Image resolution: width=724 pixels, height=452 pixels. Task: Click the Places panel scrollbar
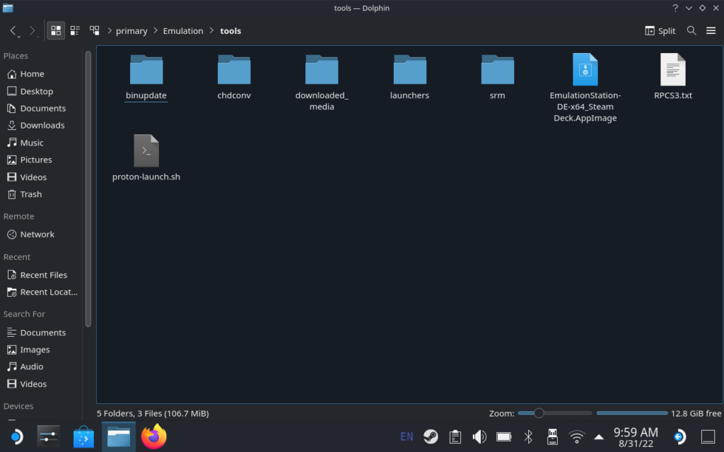[88, 189]
